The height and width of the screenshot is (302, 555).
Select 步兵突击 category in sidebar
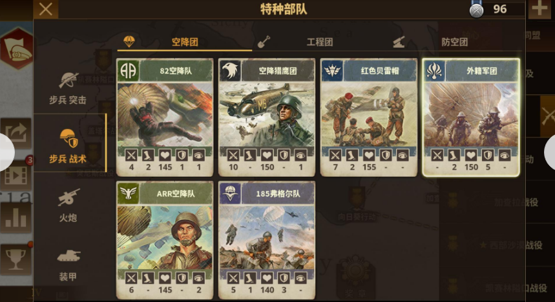click(68, 88)
